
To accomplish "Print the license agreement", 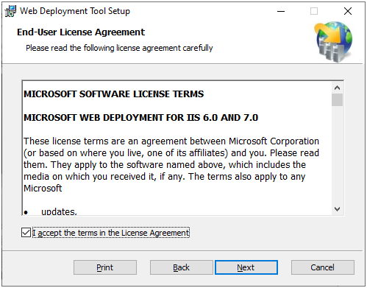I will point(105,267).
